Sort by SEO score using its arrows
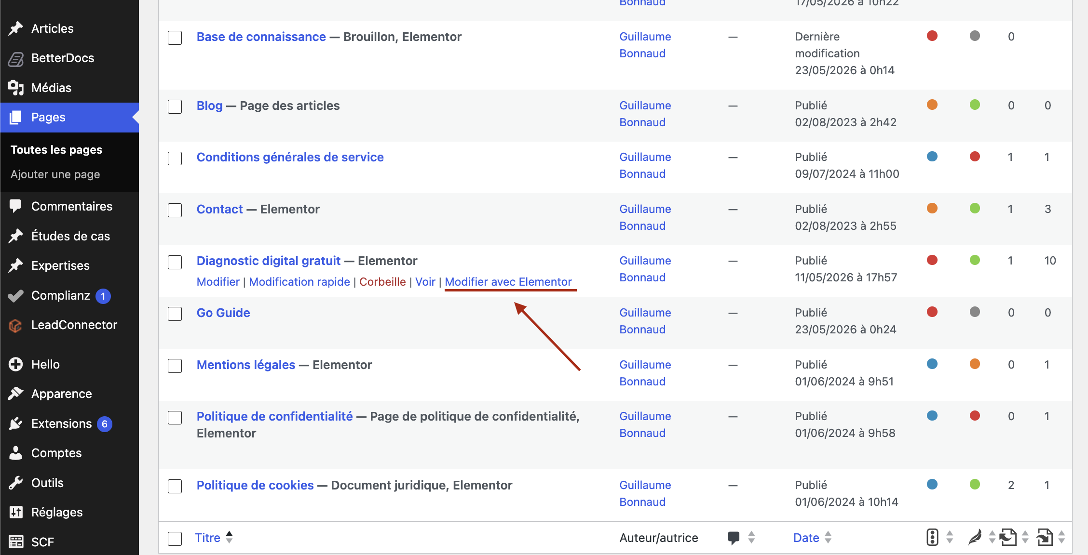The height and width of the screenshot is (555, 1088). tap(950, 537)
